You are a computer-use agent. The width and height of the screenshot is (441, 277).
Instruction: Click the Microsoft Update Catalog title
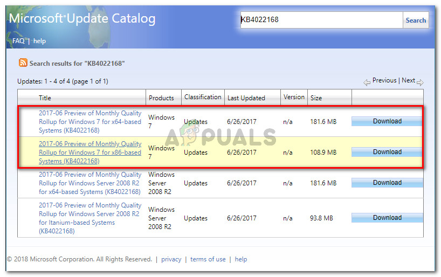point(82,18)
